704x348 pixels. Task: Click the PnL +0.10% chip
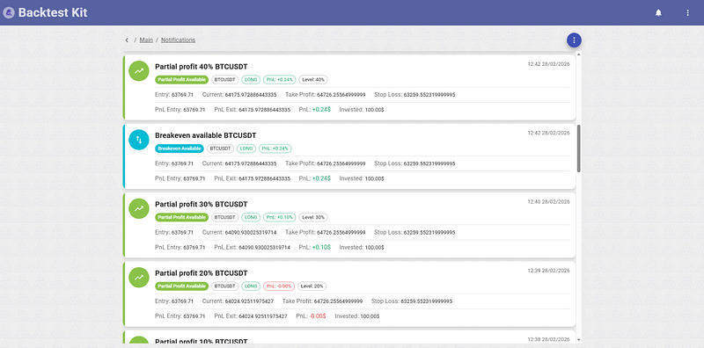pos(280,217)
